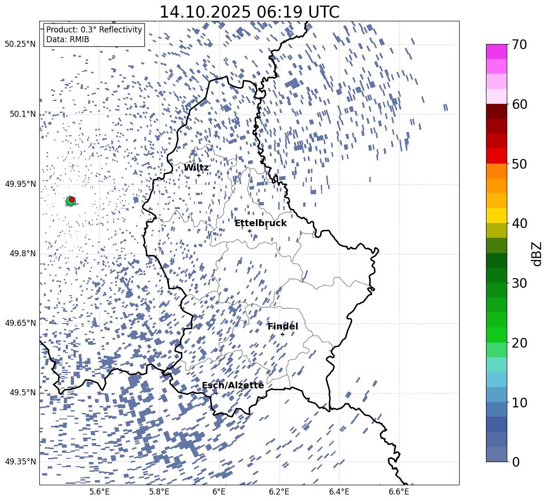Click the 'Esch/Alzette' city label
The width and height of the screenshot is (548, 501).
point(233,385)
